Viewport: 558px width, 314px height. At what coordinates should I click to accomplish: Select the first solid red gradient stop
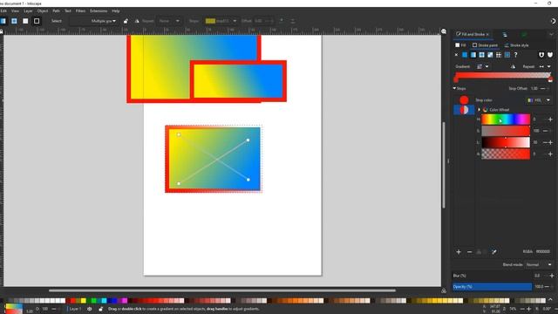pyautogui.click(x=464, y=100)
